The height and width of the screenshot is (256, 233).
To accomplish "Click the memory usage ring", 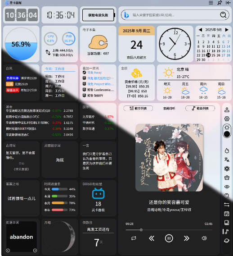I will [x=69, y=39].
